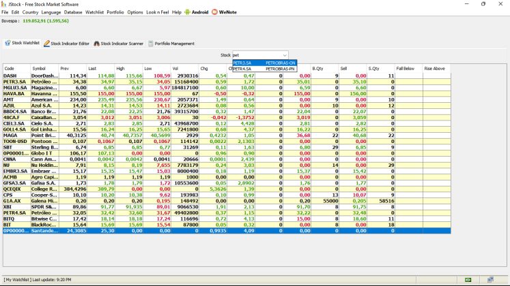Select the 48CA.F stock row
The image size is (510, 286).
pyautogui.click(x=227, y=117)
